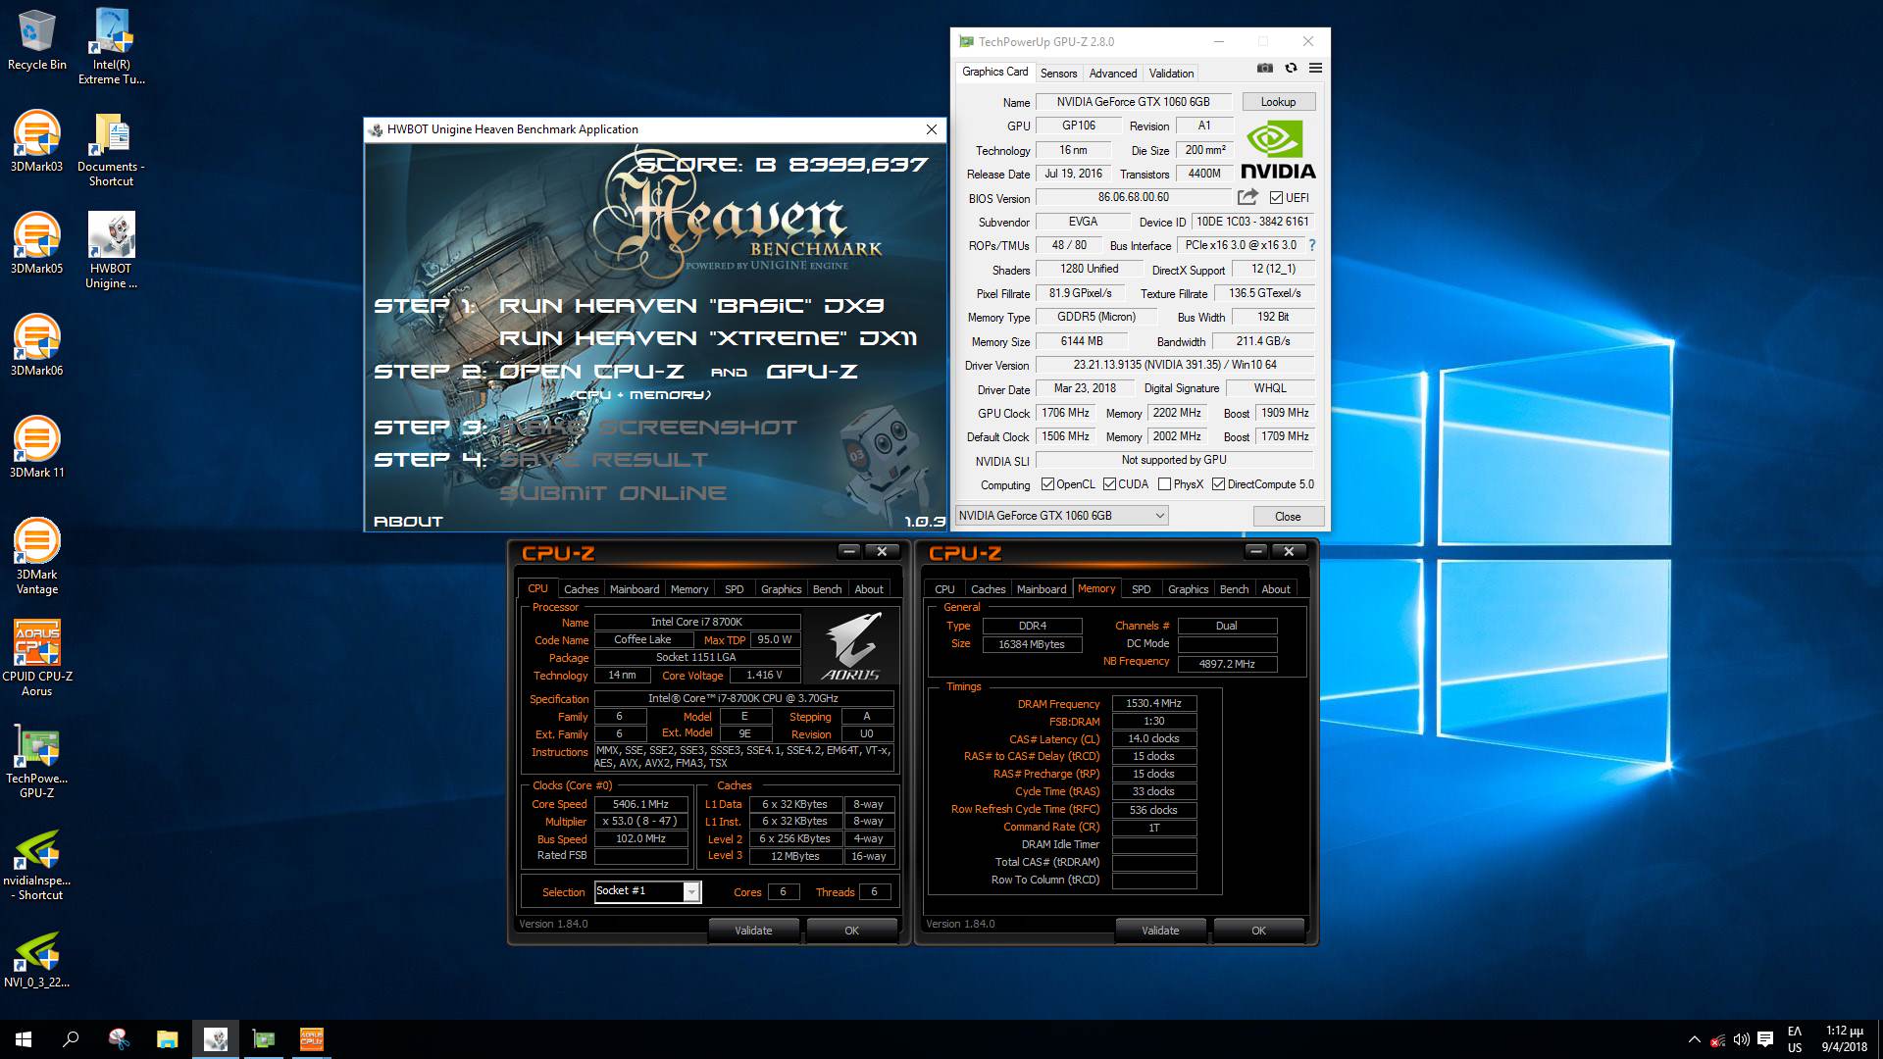Click the NVIDIA logo in GPU-Z

pyautogui.click(x=1278, y=149)
